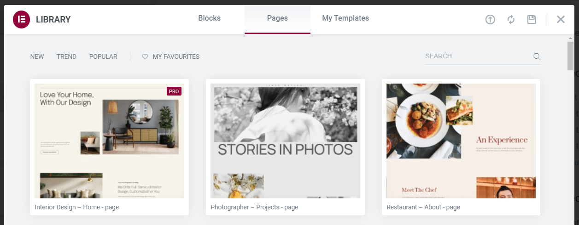Sync the library with refresh icon
Screen dimensions: 579x225
tap(511, 19)
